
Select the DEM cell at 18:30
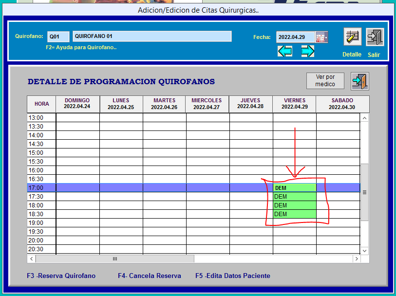point(295,214)
